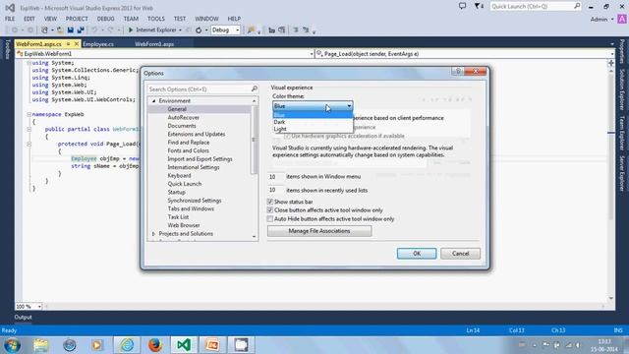This screenshot has height=354, width=629.
Task: Click the Windows Start button
Action: pyautogui.click(x=12, y=345)
